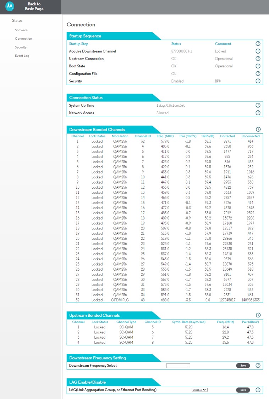Save the Downstream Frequency setting
The height and width of the screenshot is (399, 269).
click(x=243, y=365)
